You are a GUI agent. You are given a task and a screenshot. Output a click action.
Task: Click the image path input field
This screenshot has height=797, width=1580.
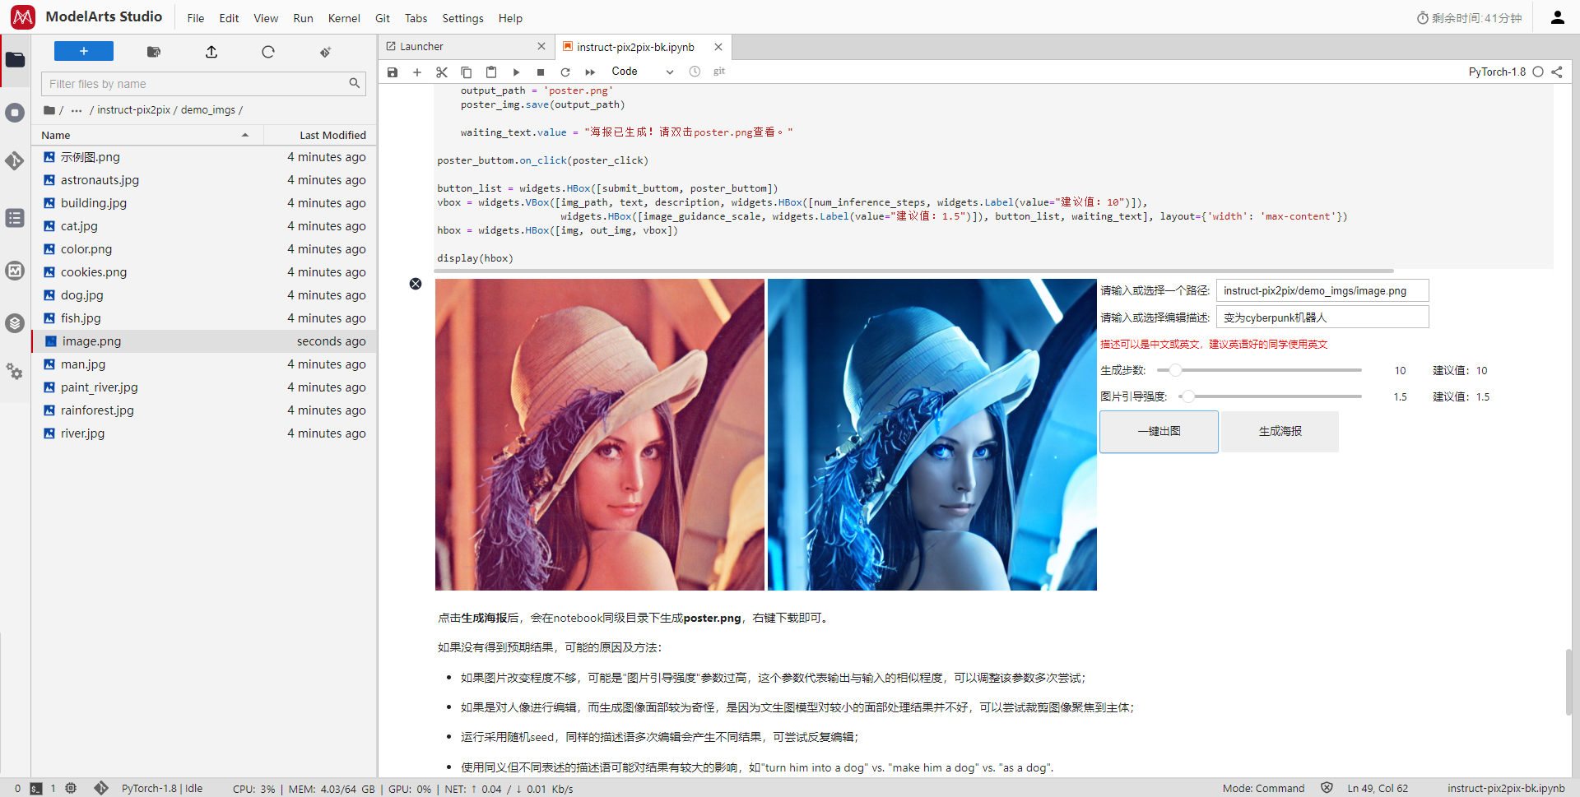point(1322,290)
